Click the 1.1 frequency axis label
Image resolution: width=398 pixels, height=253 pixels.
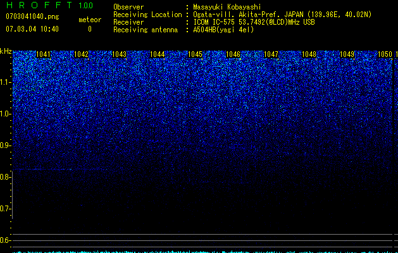(4, 82)
